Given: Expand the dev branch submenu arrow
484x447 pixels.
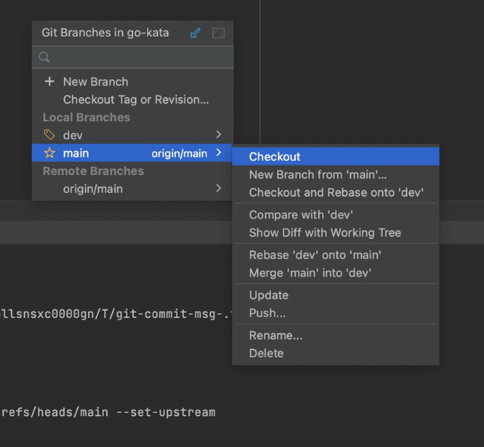Looking at the screenshot, I should [x=219, y=135].
